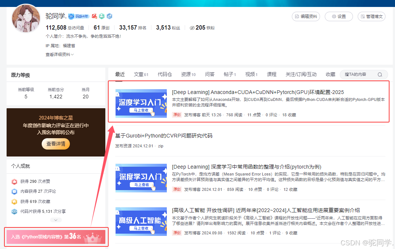Image resolution: width=395 pixels, height=249 pixels.
Task: Click the blue medal badge after username
Action: tap(109, 16)
